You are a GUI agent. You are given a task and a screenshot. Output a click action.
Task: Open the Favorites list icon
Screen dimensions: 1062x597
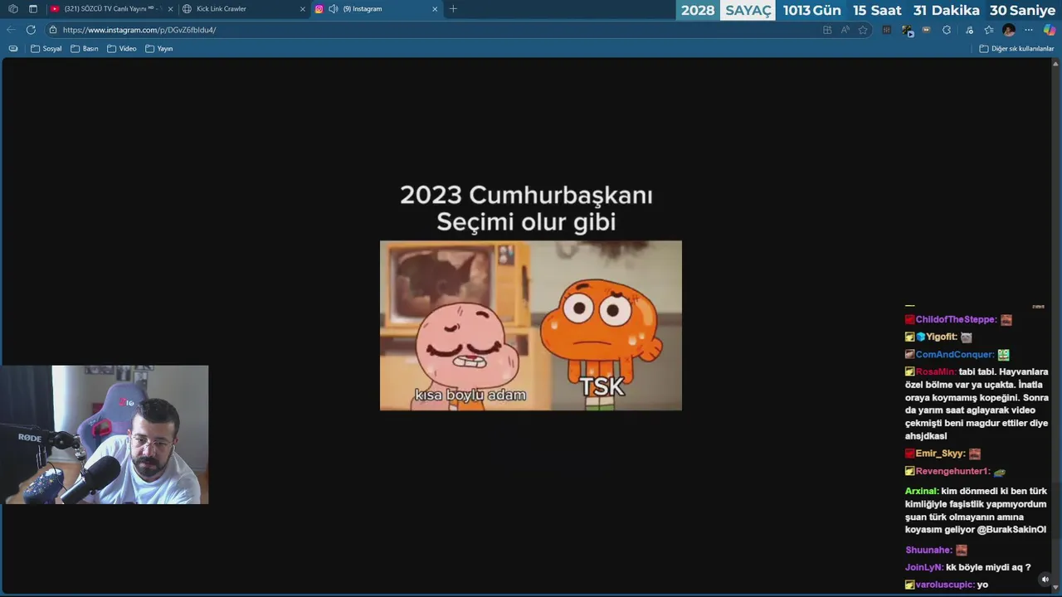click(x=989, y=30)
